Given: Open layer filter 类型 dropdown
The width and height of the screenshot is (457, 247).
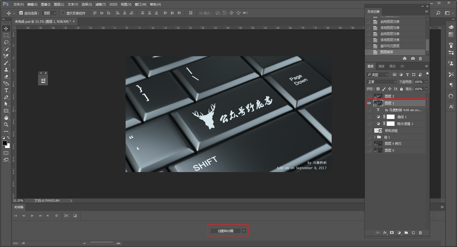Looking at the screenshot, I should click(x=378, y=75).
